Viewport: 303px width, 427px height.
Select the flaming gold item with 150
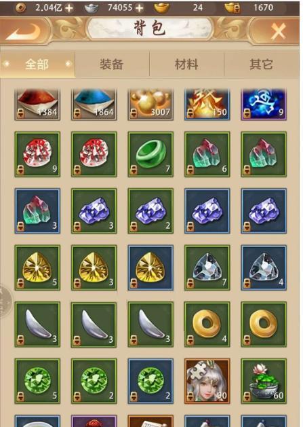[x=207, y=105]
